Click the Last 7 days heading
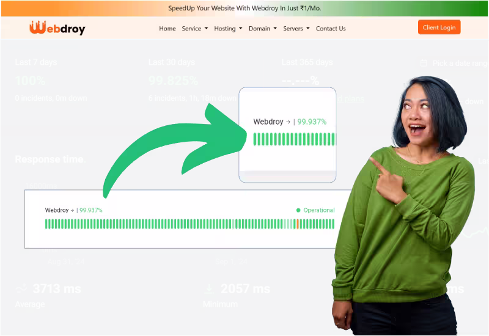489x336 pixels. point(36,62)
